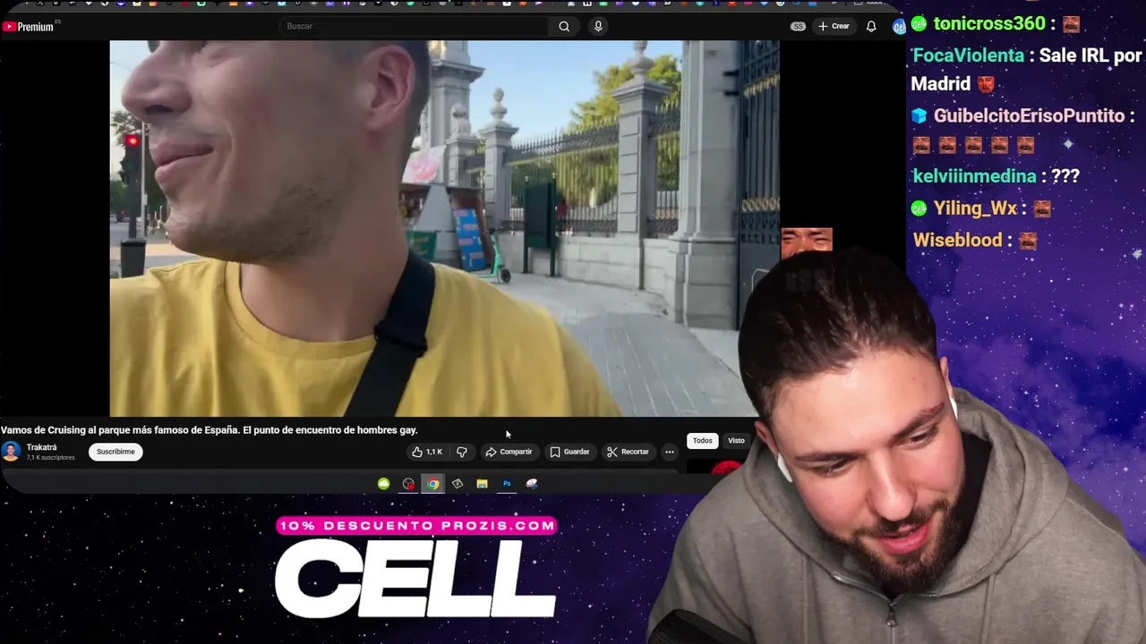Open the recording app icon in taskbar
This screenshot has height=644, width=1146.
tap(408, 484)
